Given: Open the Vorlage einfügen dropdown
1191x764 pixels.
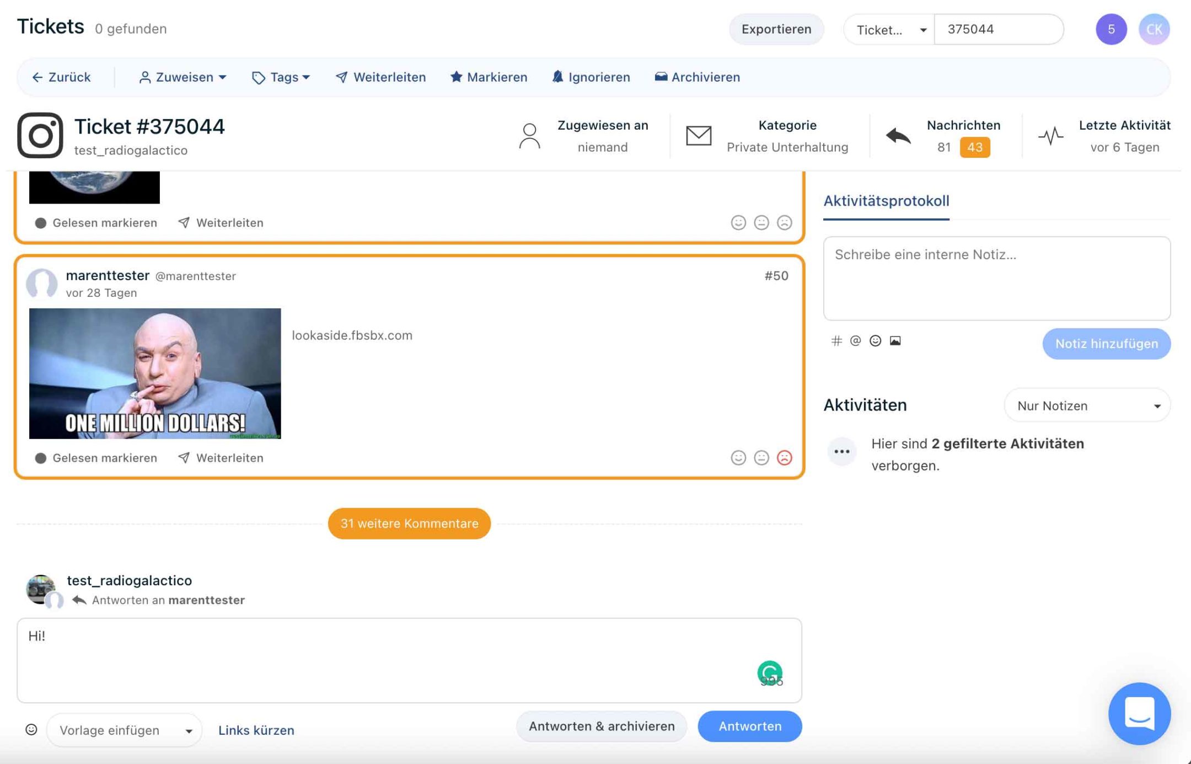Looking at the screenshot, I should pyautogui.click(x=125, y=730).
